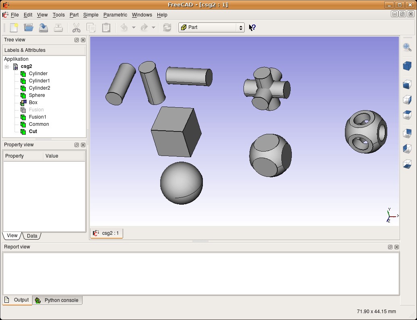
Task: Open the Parametric menu
Action: tap(115, 15)
